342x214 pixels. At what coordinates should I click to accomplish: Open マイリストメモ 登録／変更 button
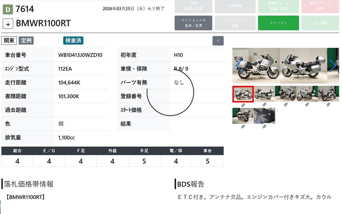[x=193, y=23]
